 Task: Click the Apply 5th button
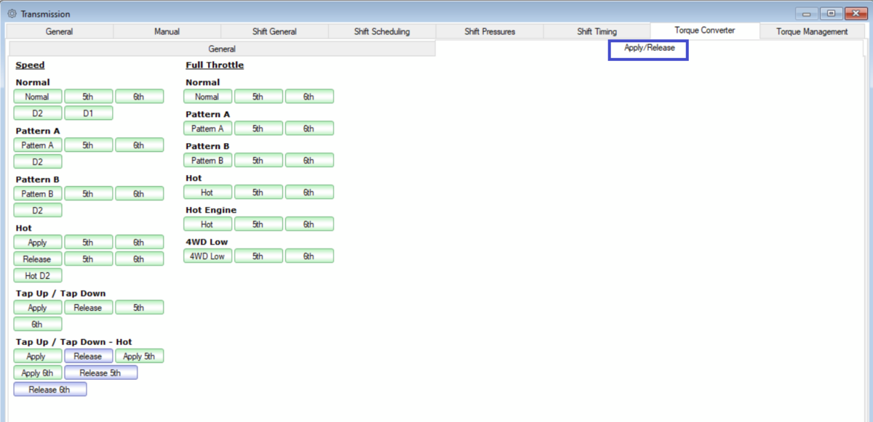coord(139,356)
